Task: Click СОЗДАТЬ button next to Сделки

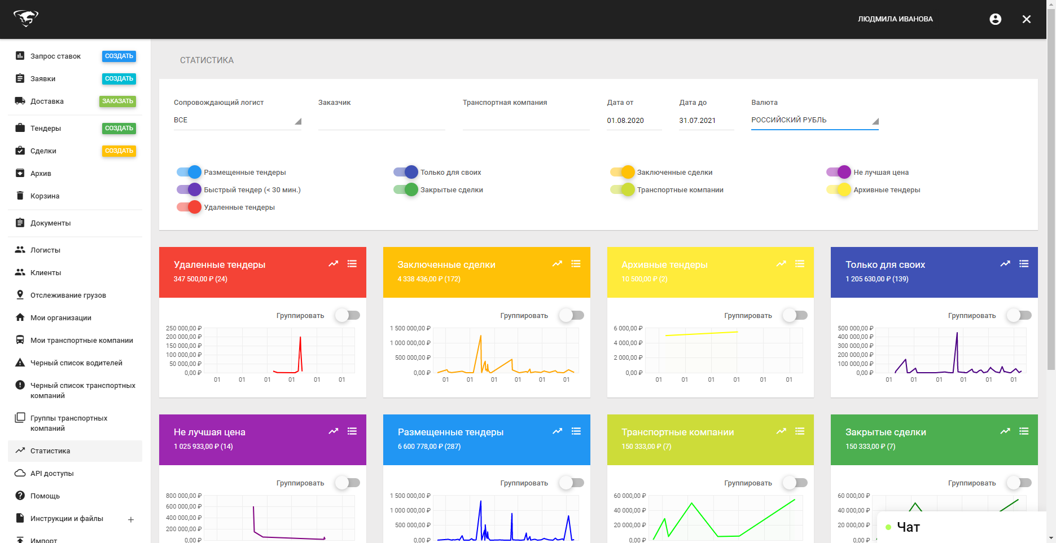Action: pos(119,151)
